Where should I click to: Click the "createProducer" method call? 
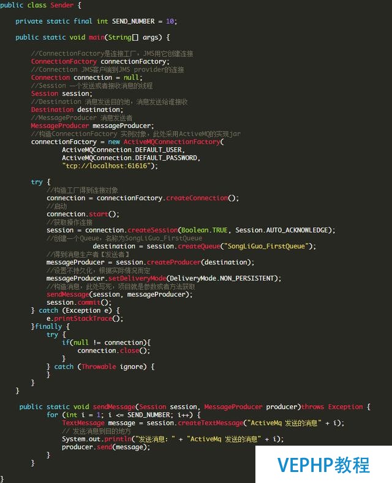(174, 262)
